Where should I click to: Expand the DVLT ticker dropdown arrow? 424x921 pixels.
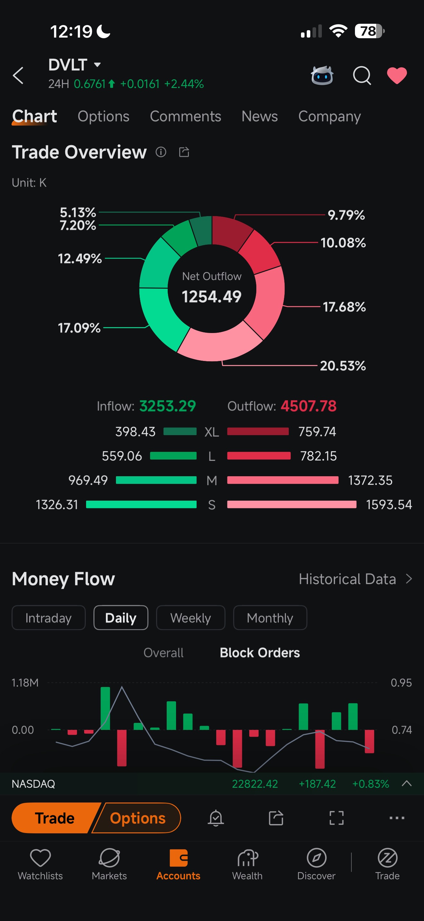[x=97, y=65]
